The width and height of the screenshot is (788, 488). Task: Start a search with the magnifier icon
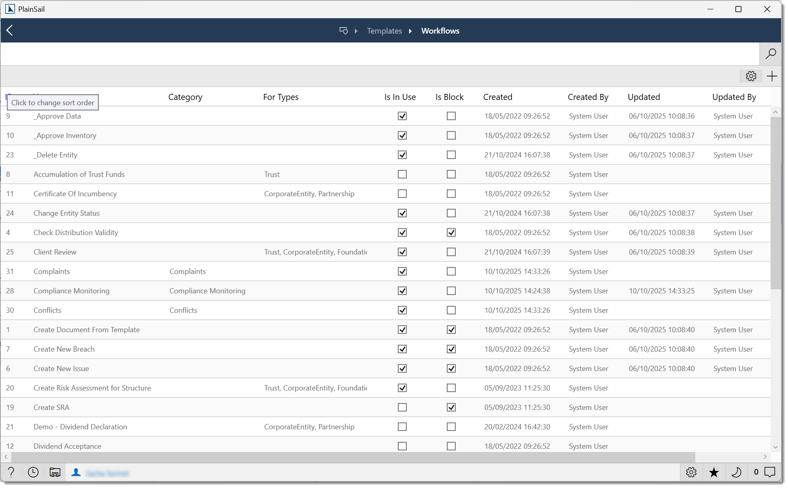coord(771,54)
